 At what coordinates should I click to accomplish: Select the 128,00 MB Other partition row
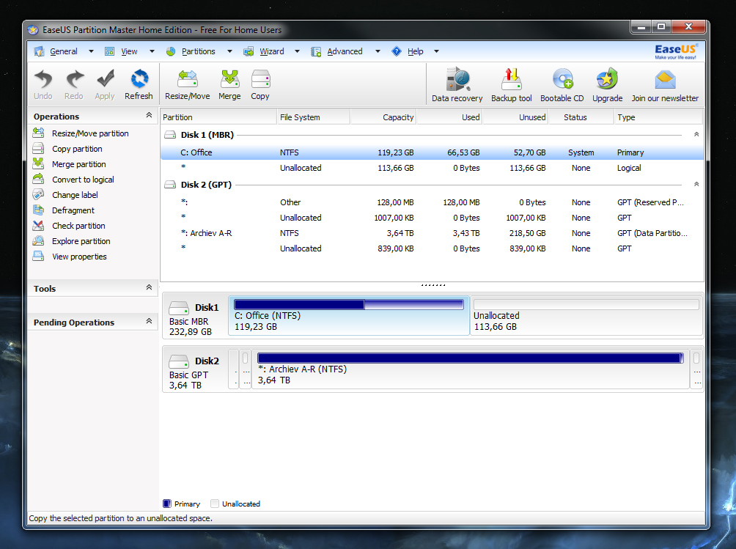pos(432,202)
